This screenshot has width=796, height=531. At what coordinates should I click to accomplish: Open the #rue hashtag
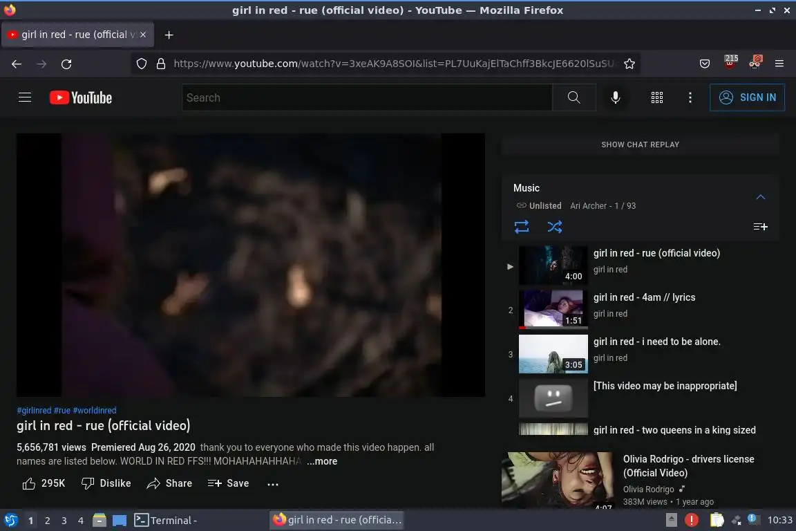pos(62,410)
